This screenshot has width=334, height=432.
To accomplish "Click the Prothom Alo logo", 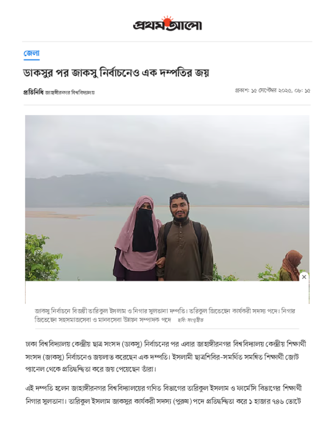I will (167, 24).
